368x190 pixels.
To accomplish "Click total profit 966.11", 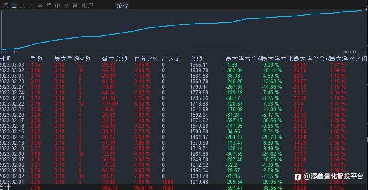I will tap(110, 188).
